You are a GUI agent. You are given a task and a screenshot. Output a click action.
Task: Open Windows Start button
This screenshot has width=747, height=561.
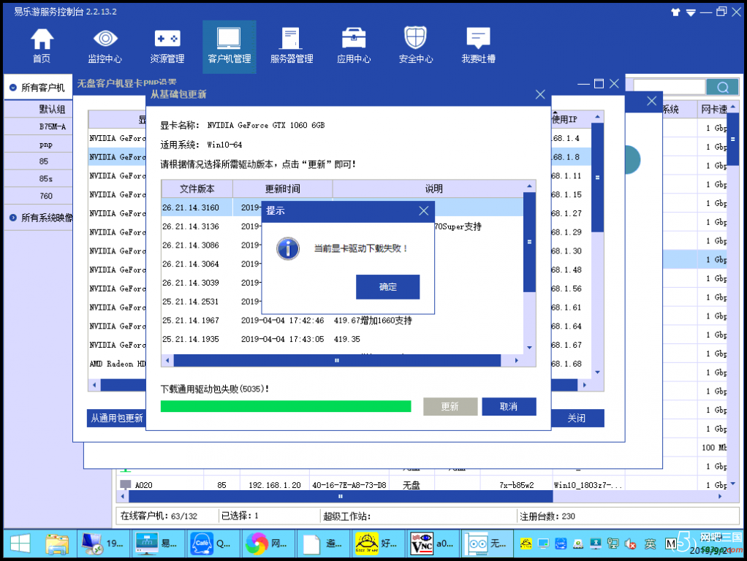tap(20, 543)
